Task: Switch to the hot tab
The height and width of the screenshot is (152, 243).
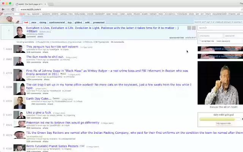Action: (26, 22)
